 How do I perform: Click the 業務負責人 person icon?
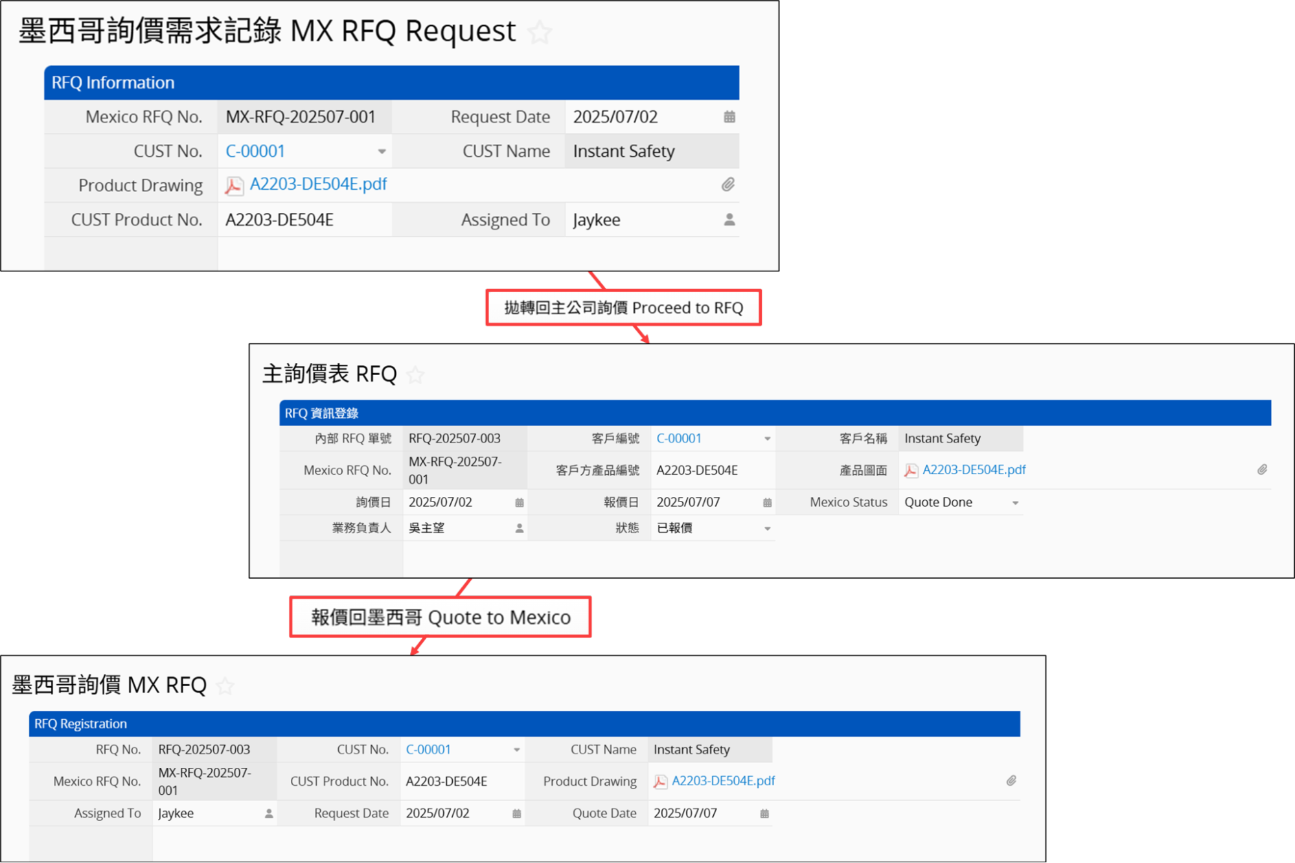(519, 529)
